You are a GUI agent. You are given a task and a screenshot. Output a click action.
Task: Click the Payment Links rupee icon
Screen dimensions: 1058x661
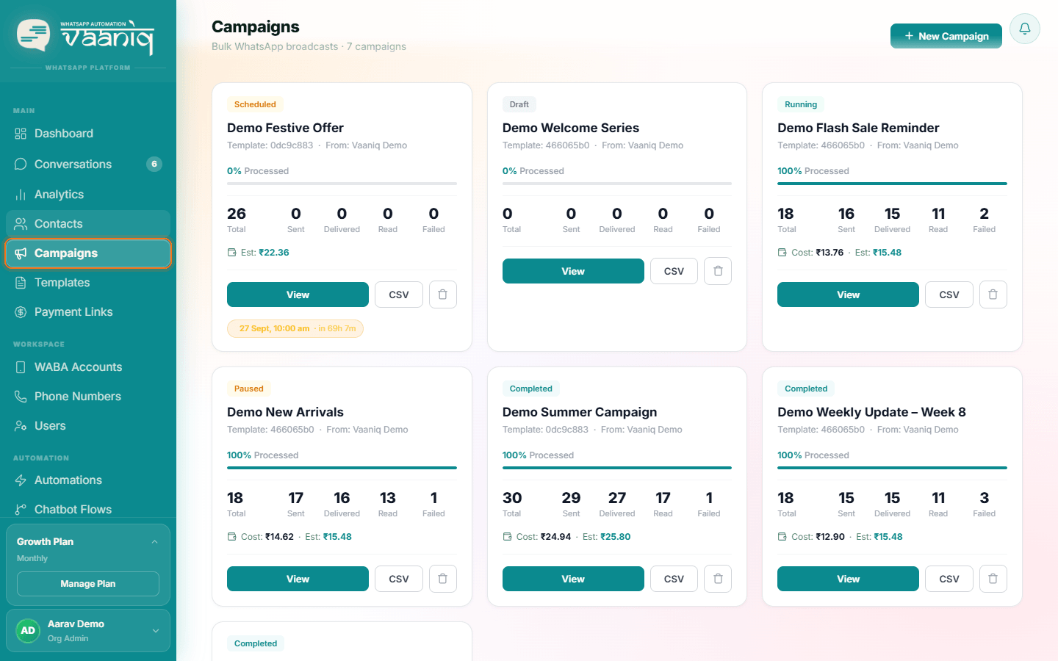(x=21, y=312)
